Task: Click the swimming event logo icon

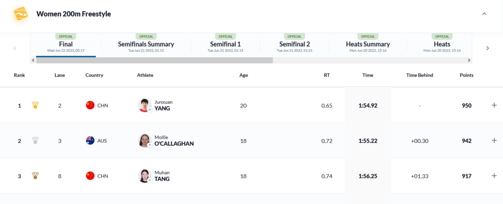Action: pos(20,14)
